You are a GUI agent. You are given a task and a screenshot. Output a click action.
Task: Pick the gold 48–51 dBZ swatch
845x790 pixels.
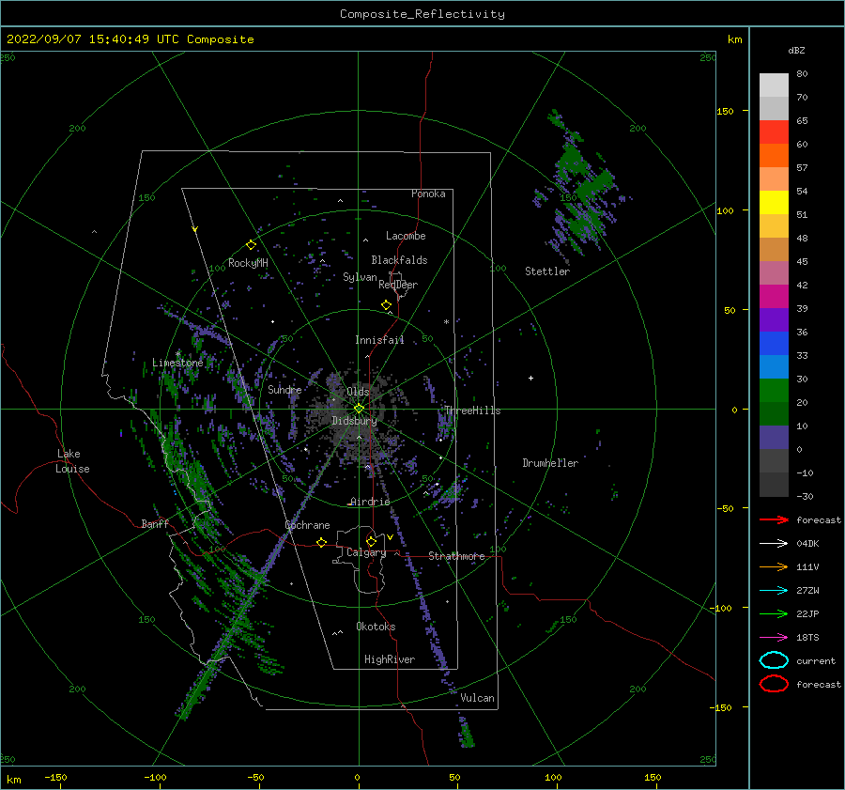(774, 226)
